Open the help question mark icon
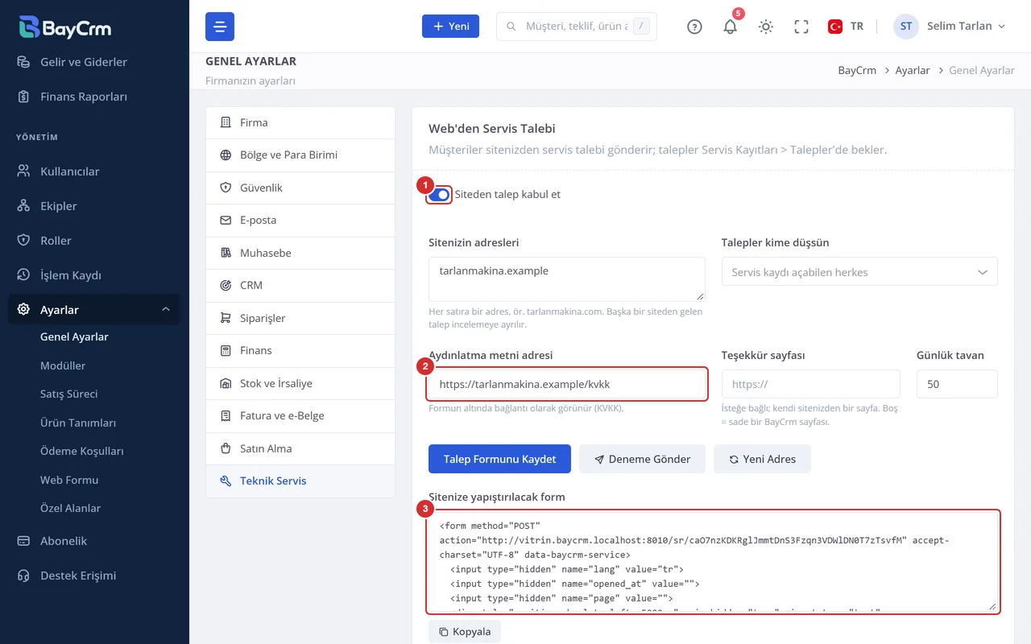Image resolution: width=1031 pixels, height=644 pixels. [x=694, y=27]
